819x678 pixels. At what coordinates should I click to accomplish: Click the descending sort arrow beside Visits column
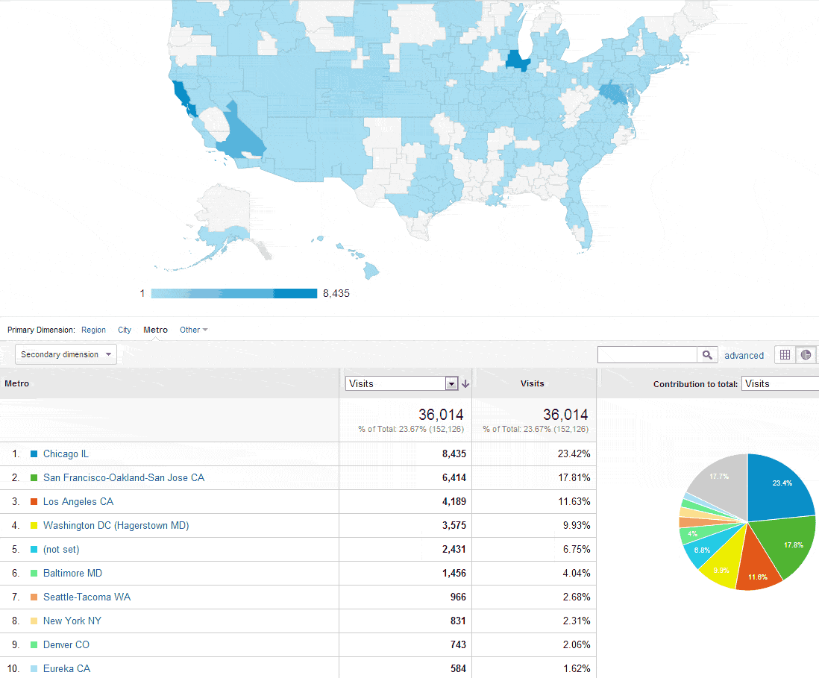click(x=465, y=383)
